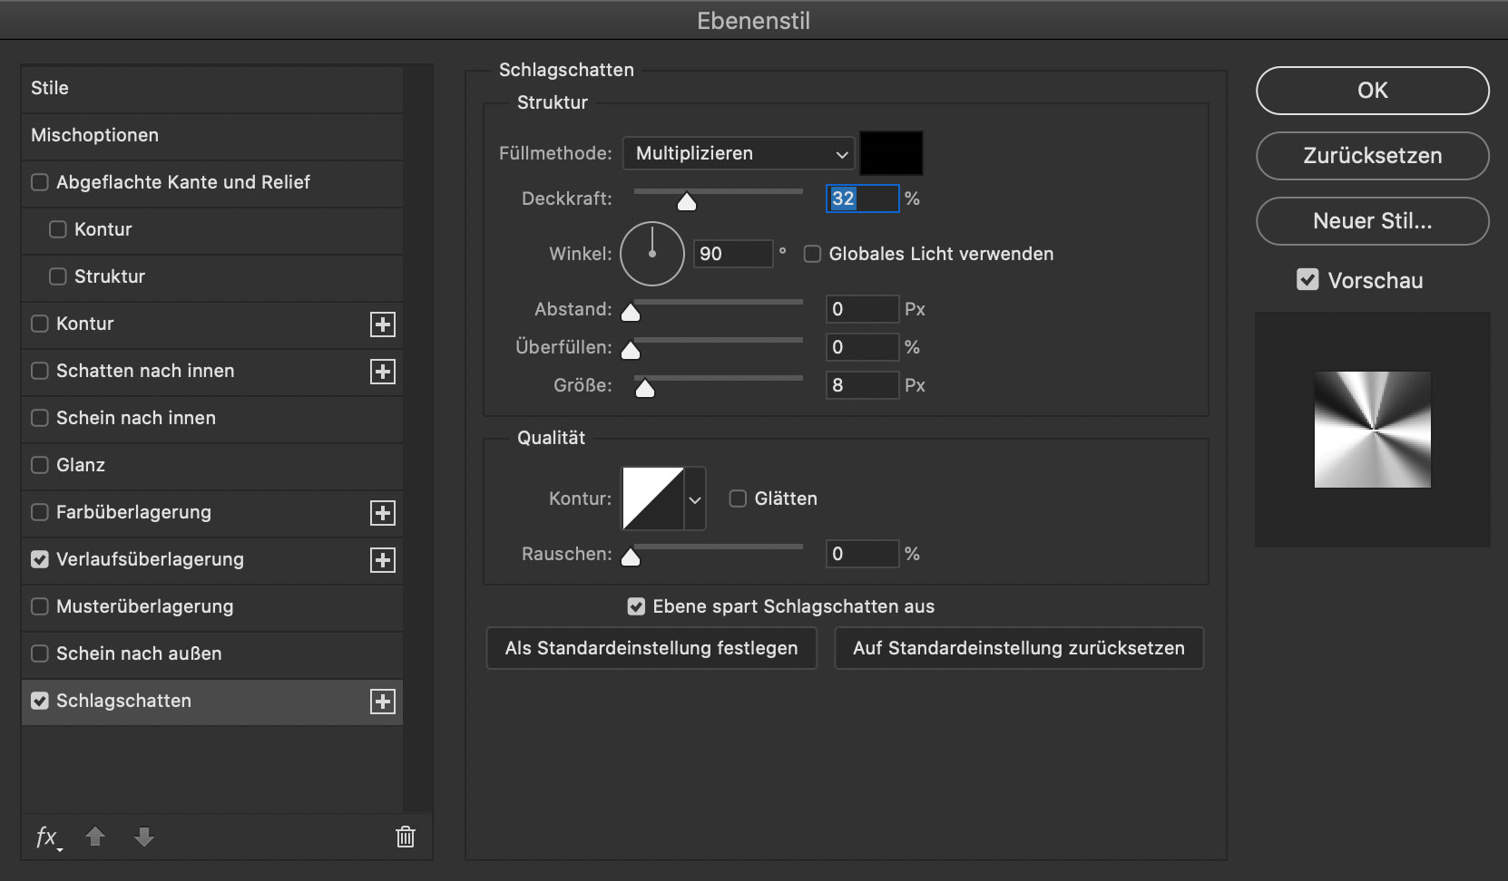Open the Kontur contour picker arrow
The width and height of the screenshot is (1508, 881).
click(695, 499)
